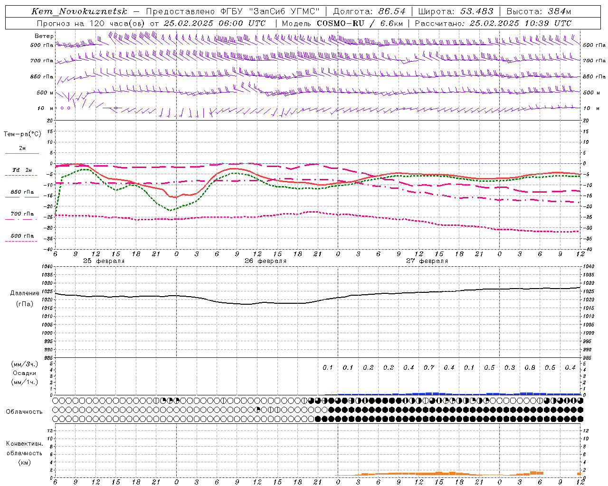Click the dashed line sample under 'Td 2м'
This screenshot has height=486, width=608.
[x=21, y=175]
